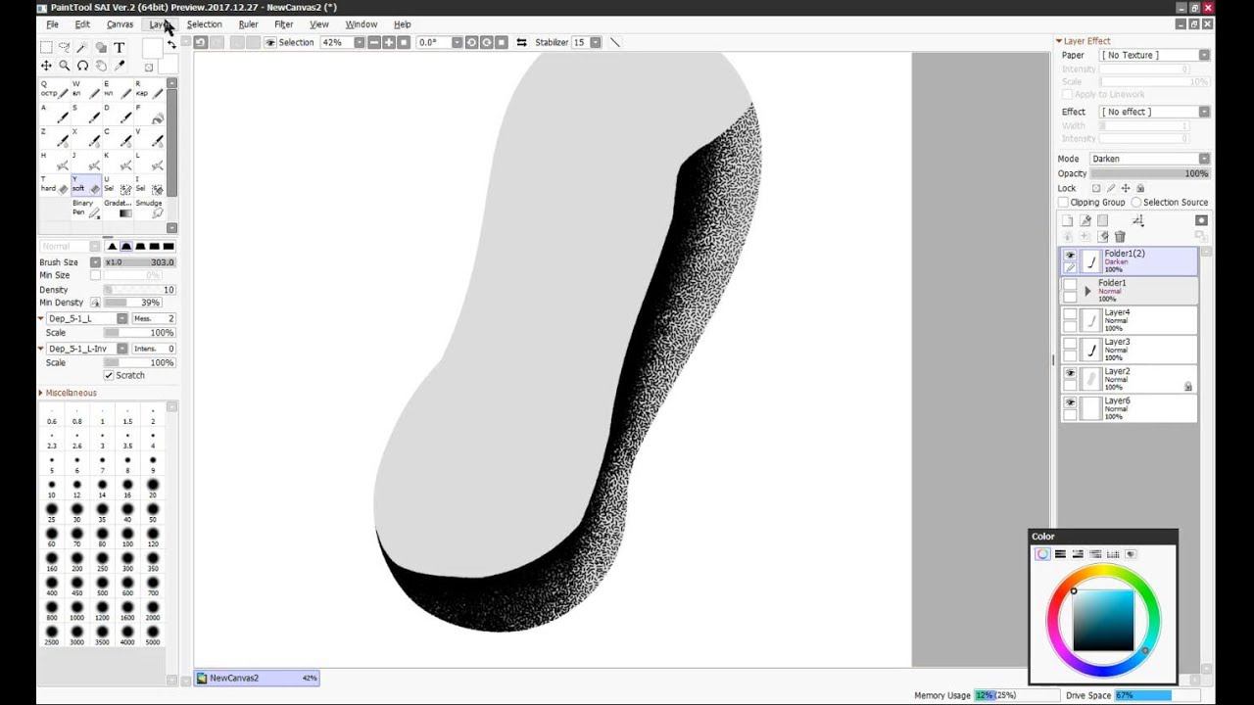Click the color wheel mode icon
This screenshot has width=1254, height=705.
(x=1042, y=554)
